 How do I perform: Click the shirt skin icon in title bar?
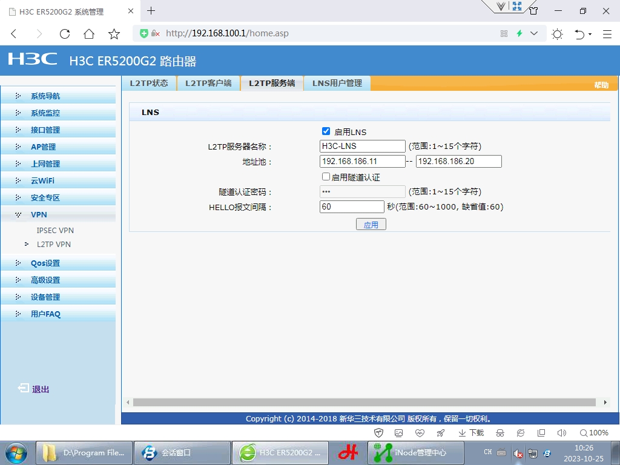pos(533,11)
